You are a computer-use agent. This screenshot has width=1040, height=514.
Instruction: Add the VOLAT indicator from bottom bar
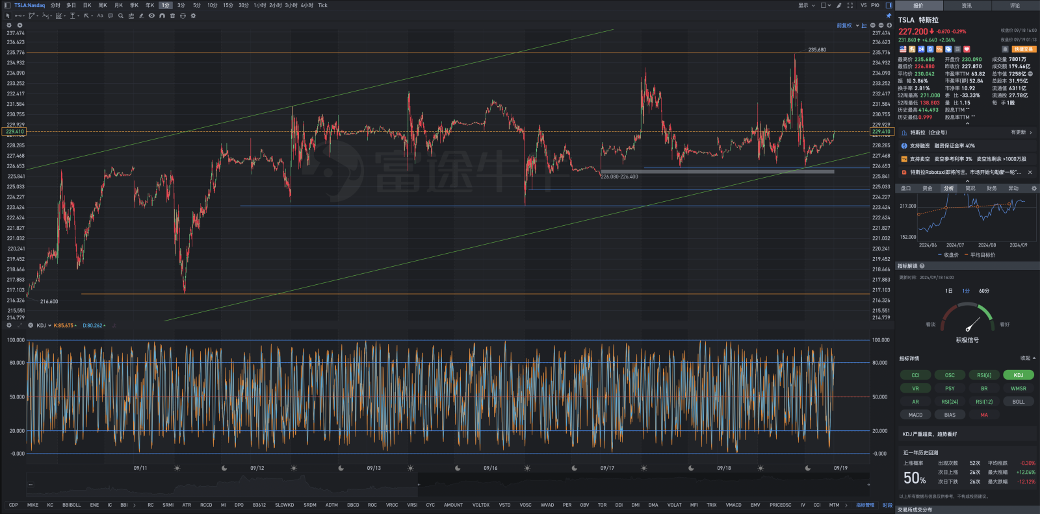pyautogui.click(x=674, y=505)
